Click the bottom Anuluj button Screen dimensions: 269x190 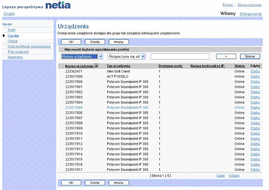(x=119, y=183)
